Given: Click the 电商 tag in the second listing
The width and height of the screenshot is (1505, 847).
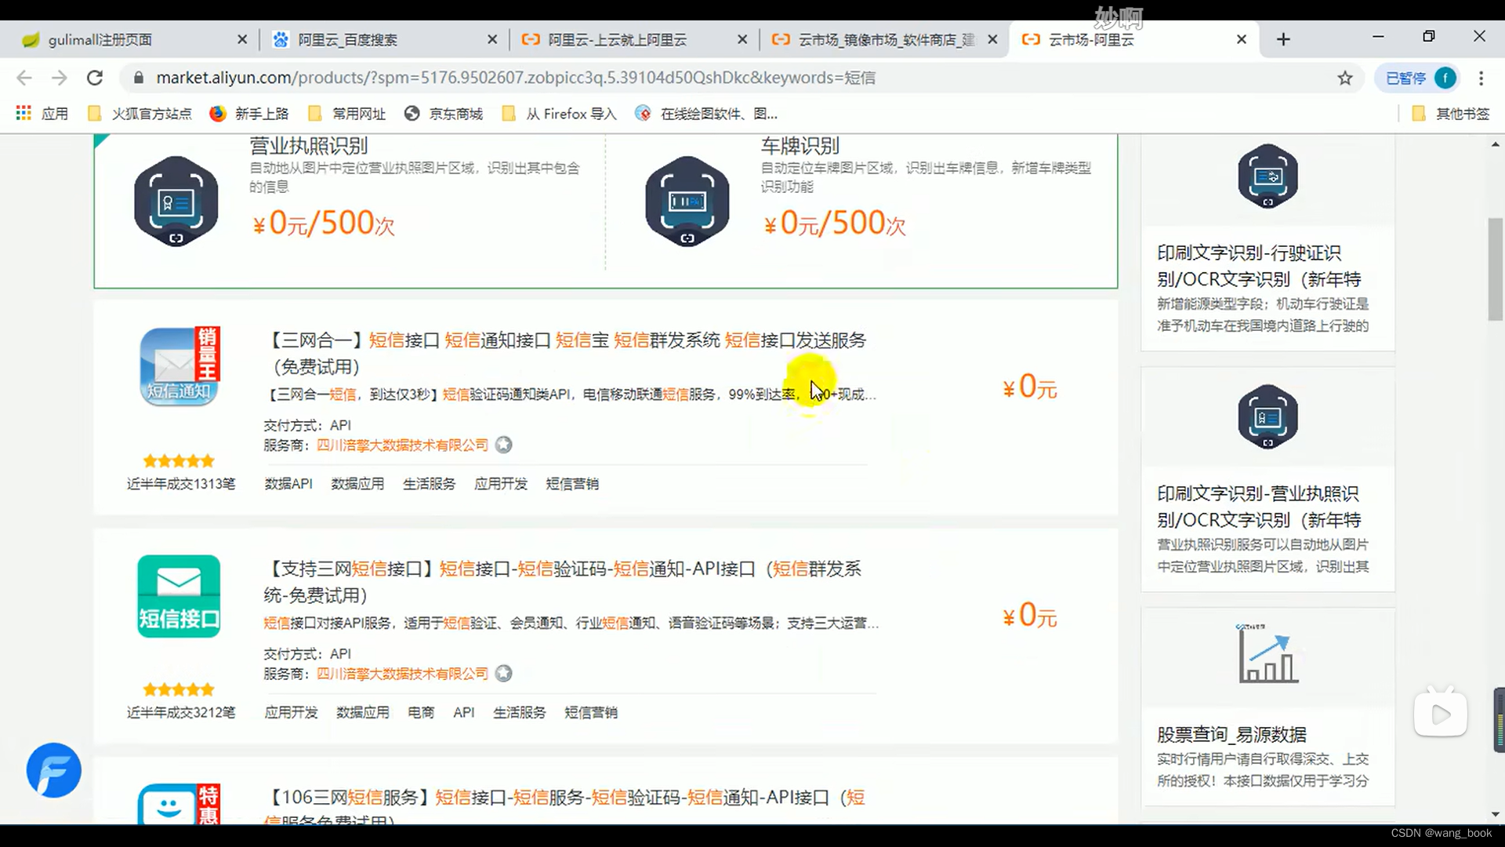Looking at the screenshot, I should click(421, 712).
